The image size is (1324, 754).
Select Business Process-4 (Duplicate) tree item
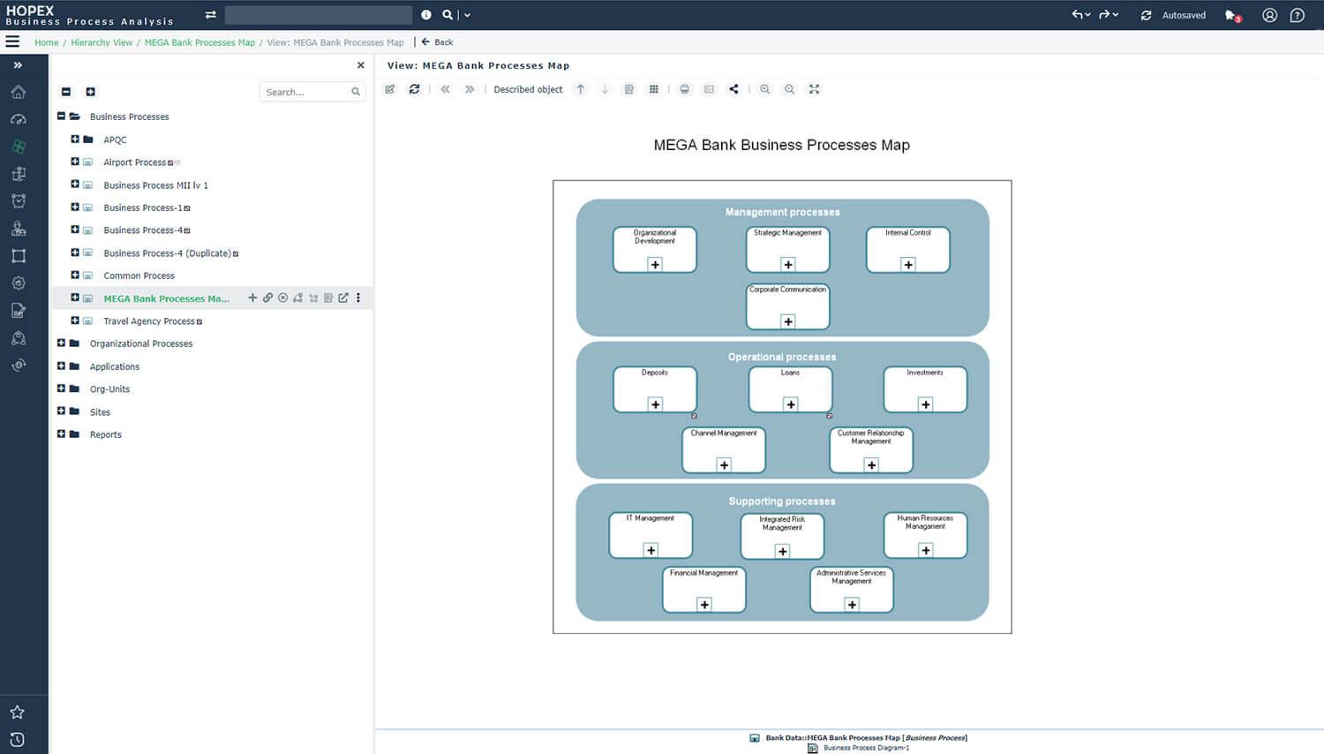168,253
